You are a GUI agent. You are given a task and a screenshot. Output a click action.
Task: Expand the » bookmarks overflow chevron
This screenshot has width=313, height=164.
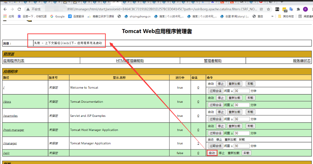pos(272,17)
